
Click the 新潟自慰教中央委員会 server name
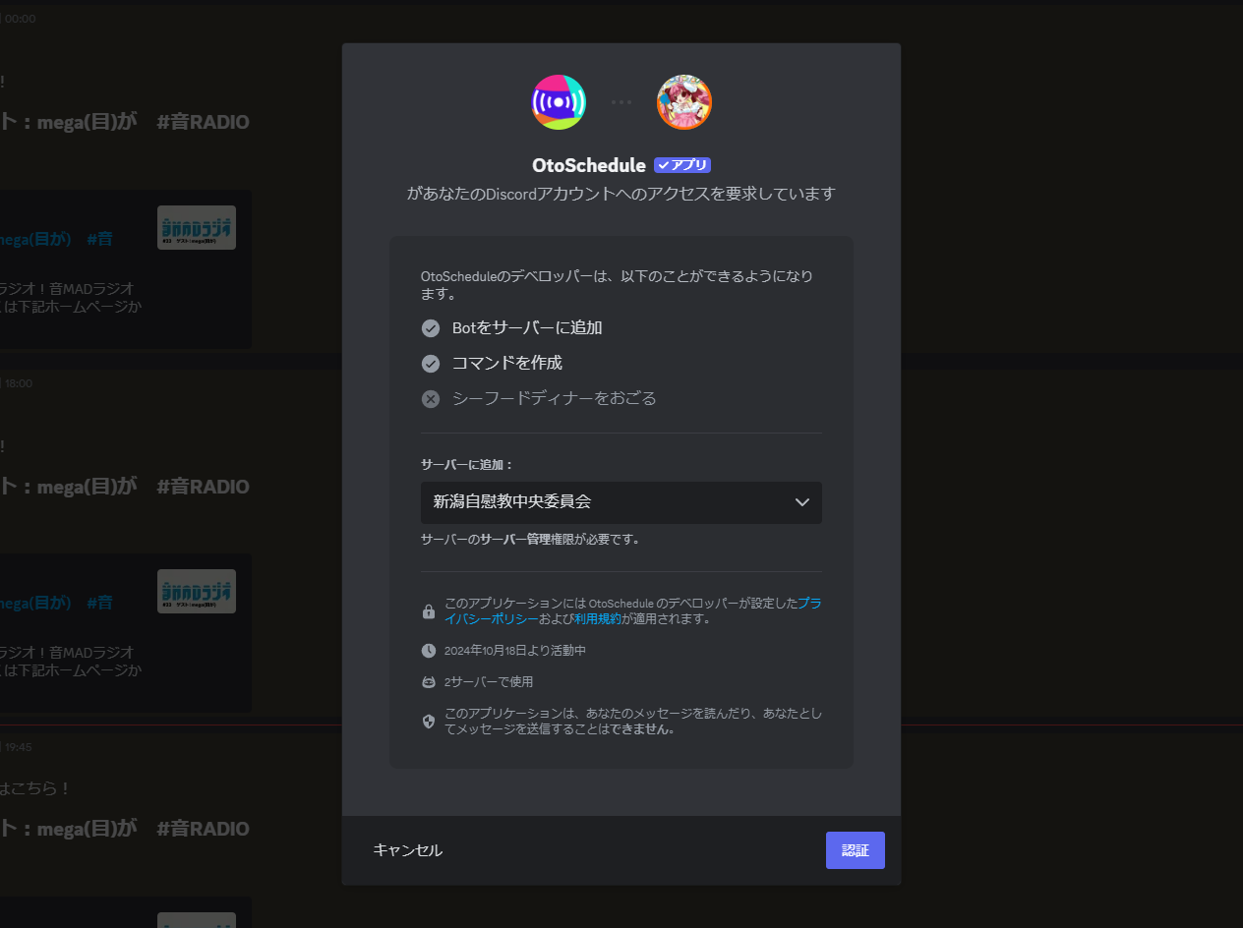click(512, 502)
